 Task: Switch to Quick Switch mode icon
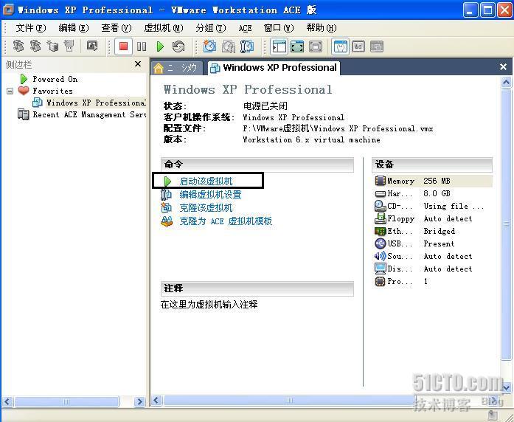coord(297,46)
